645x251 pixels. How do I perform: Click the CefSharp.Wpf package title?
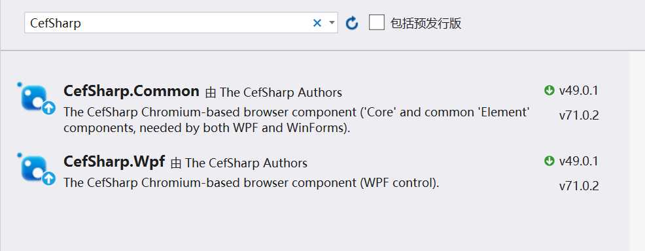point(114,162)
